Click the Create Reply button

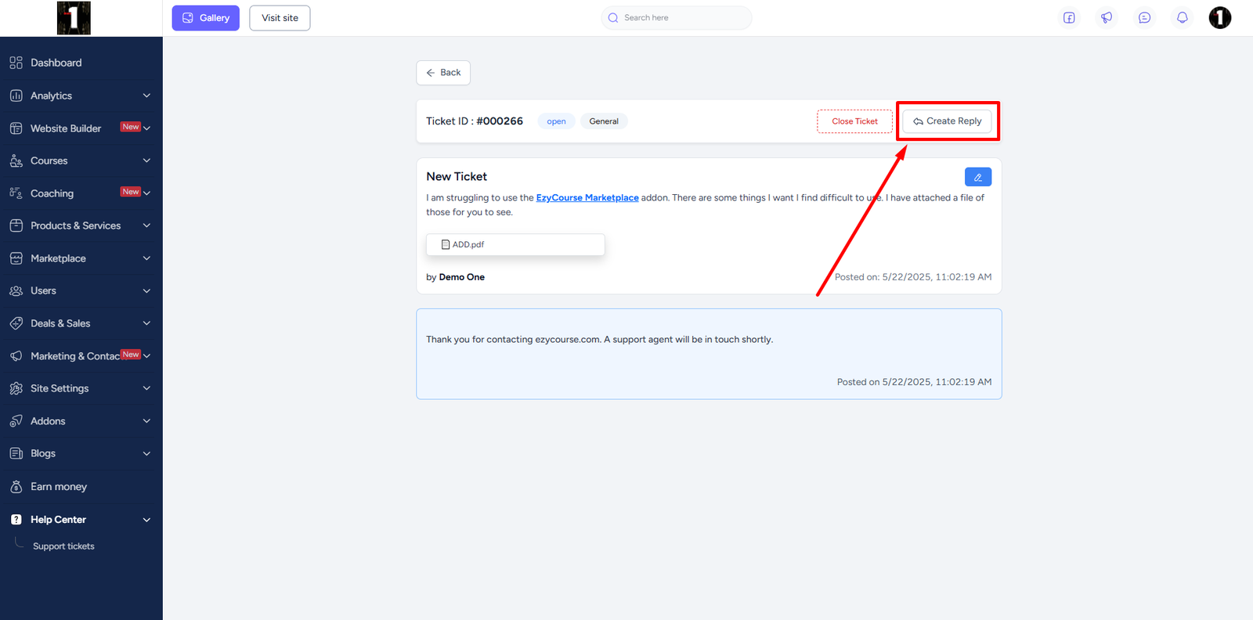(x=947, y=121)
